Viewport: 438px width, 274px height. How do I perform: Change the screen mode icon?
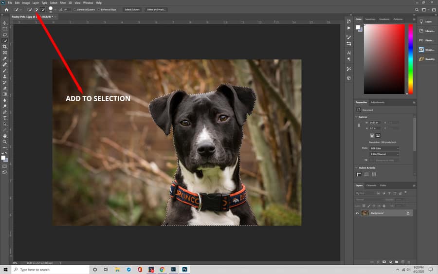point(5,172)
